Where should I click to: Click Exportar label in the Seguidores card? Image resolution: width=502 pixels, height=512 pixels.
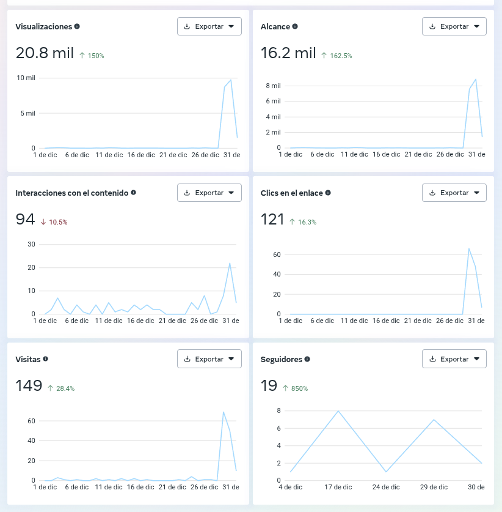click(x=454, y=359)
